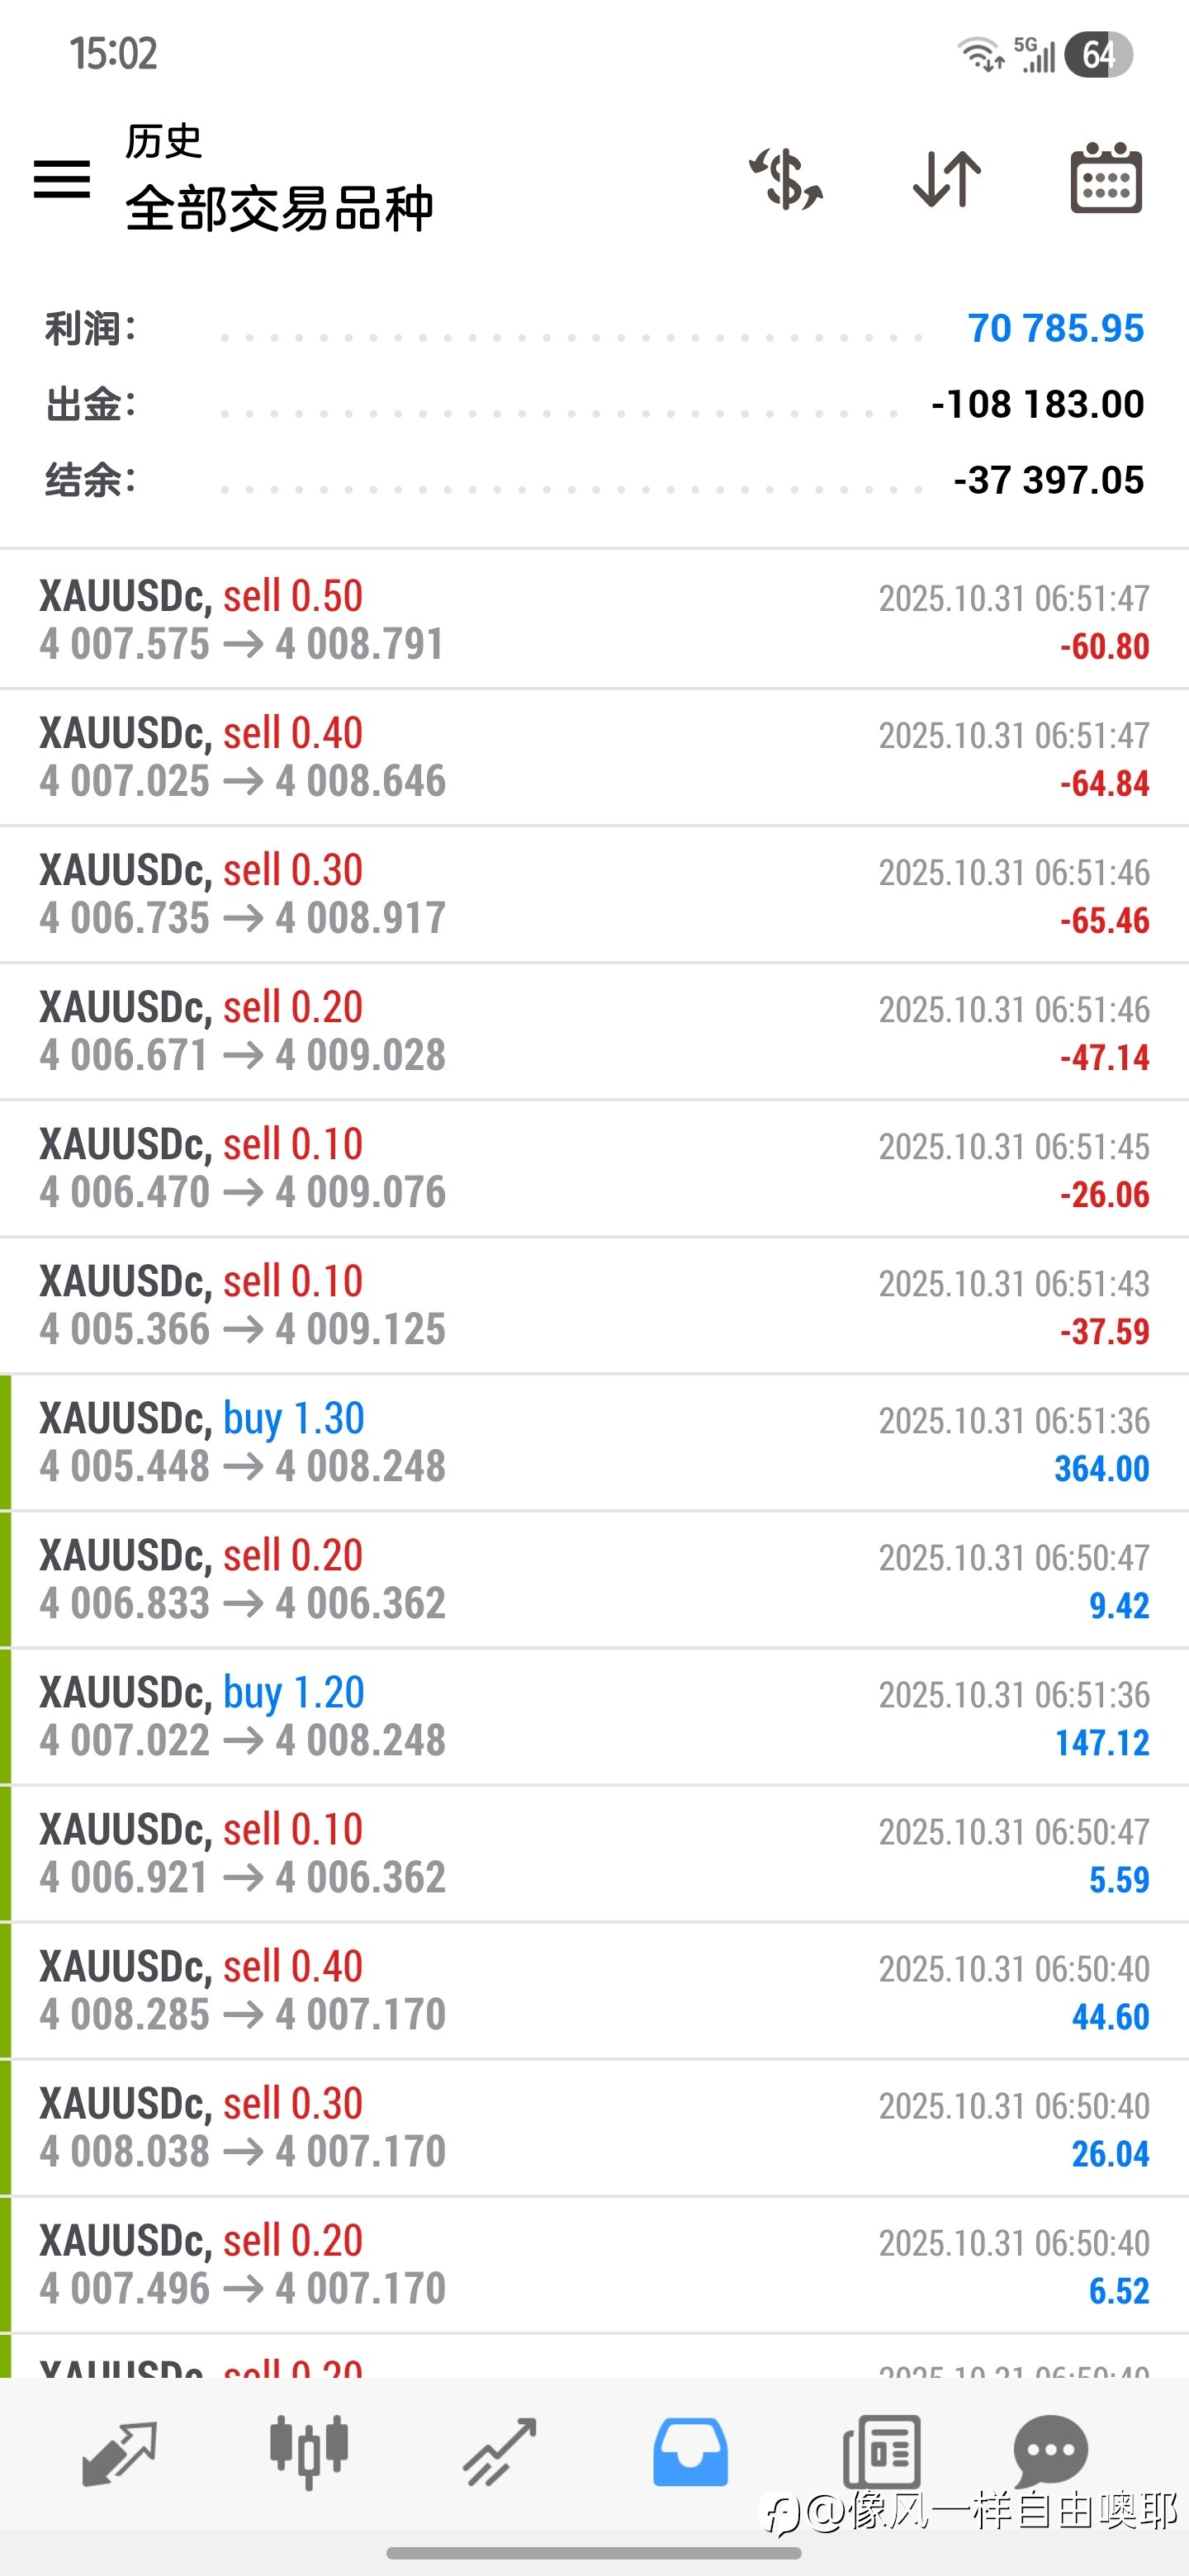Expand the buy 1.20 trade earning 147.12
This screenshot has height=2576, width=1189.
pos(594,1716)
